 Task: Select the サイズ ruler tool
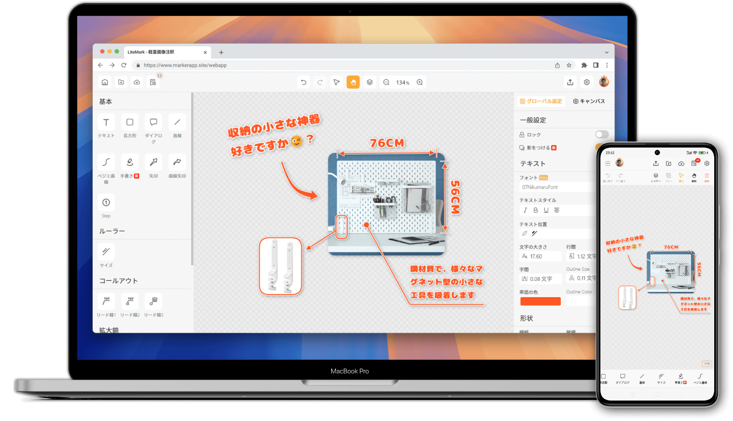point(106,252)
